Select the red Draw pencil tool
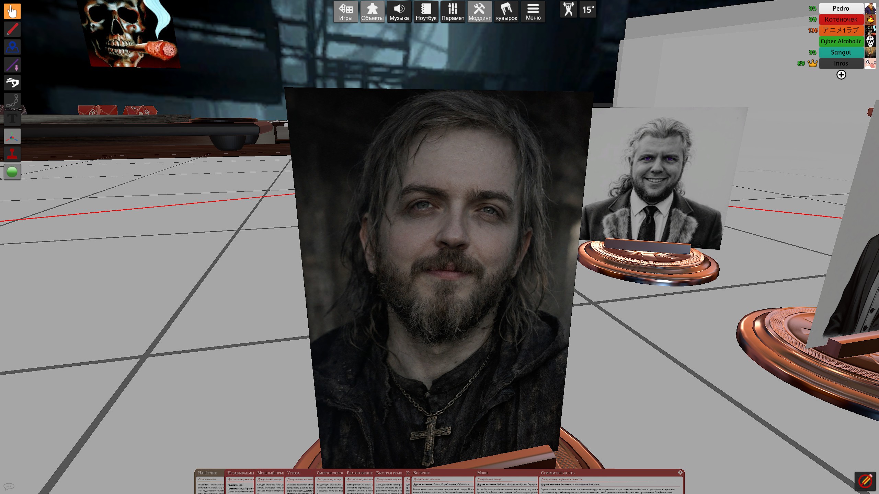 click(x=12, y=29)
